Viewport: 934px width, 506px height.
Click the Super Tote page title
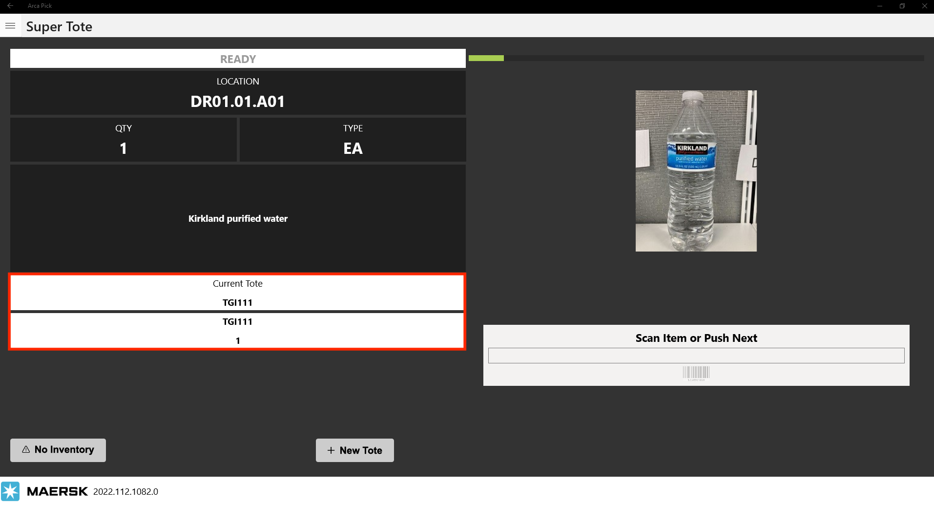point(59,26)
